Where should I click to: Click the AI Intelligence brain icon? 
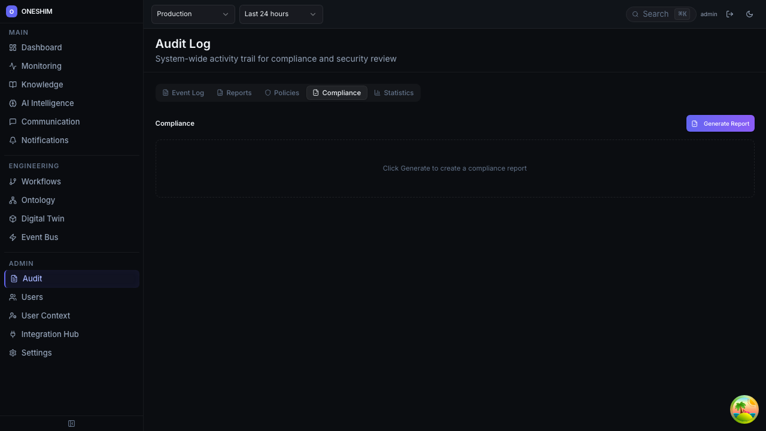(13, 103)
